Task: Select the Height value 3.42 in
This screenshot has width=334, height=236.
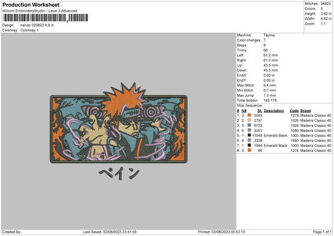Action: [x=326, y=13]
